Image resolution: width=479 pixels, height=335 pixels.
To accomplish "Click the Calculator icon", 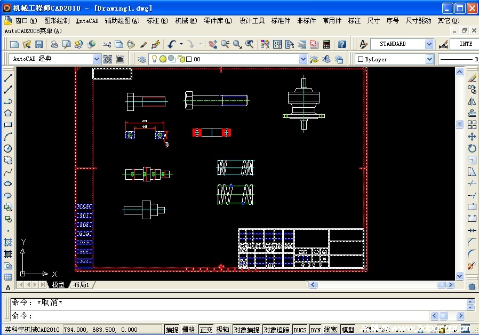I will [x=326, y=44].
